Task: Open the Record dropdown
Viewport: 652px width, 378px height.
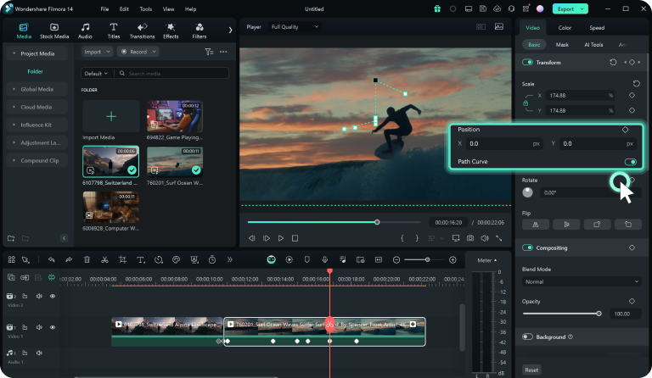Action: point(138,52)
